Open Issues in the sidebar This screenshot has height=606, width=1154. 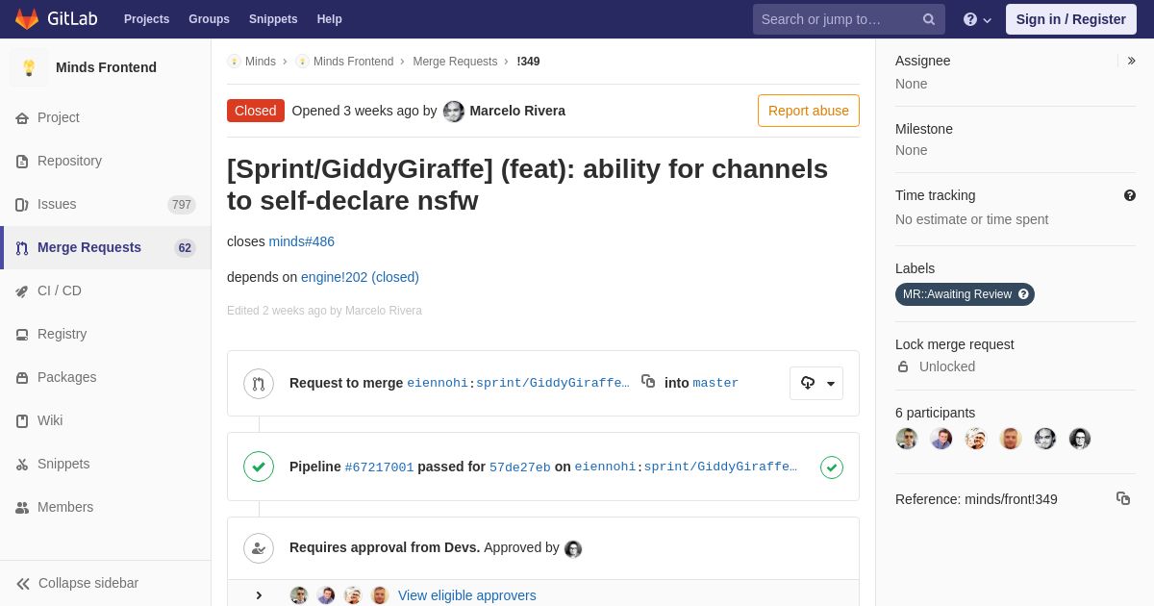(106, 204)
